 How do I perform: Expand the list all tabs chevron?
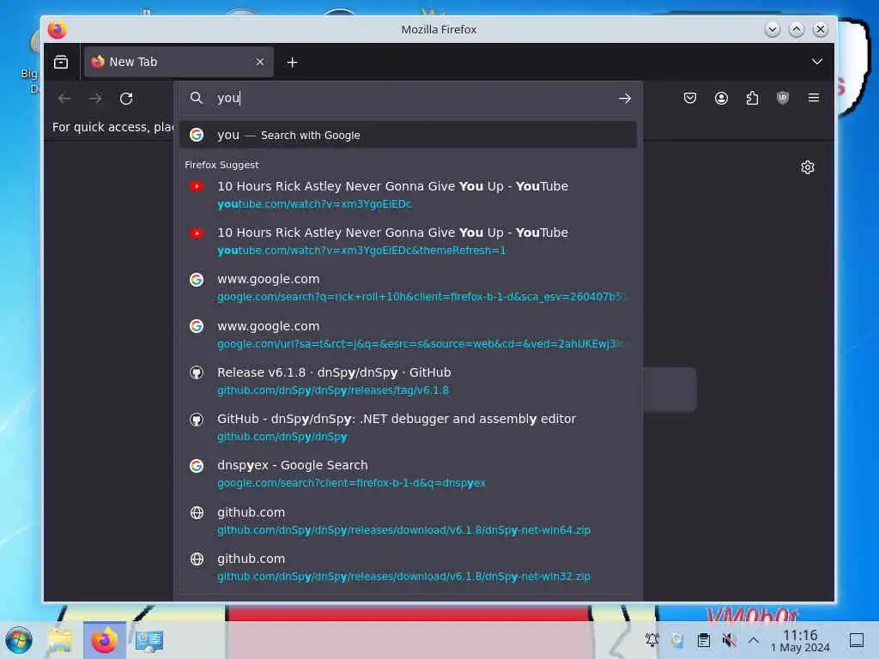[817, 62]
